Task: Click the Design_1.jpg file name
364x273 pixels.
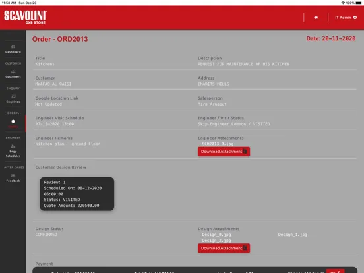Action: tap(293, 235)
